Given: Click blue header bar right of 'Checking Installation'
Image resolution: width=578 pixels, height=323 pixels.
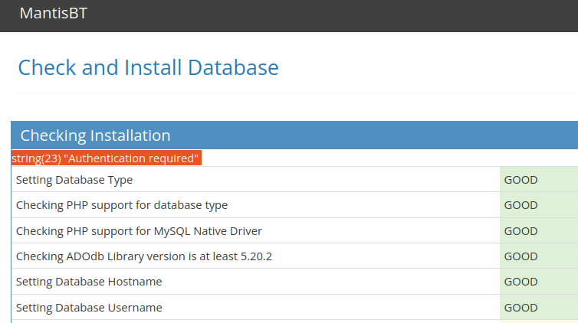Looking at the screenshot, I should point(383,135).
